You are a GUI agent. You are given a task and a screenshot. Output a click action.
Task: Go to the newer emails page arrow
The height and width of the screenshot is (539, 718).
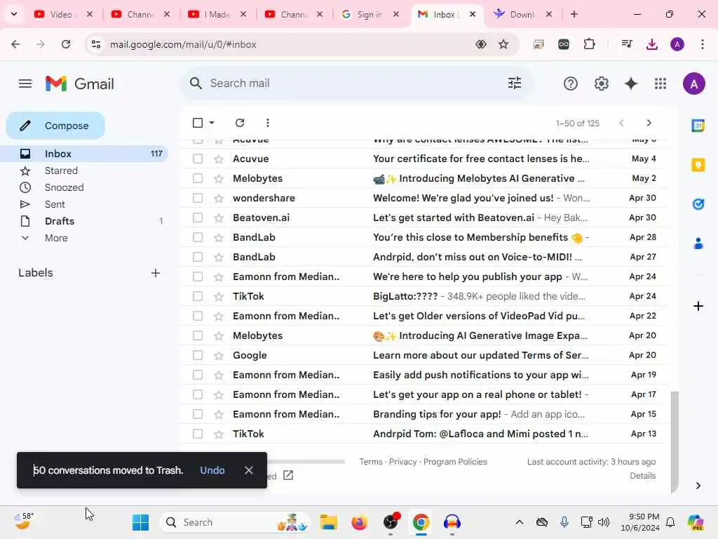(x=621, y=123)
